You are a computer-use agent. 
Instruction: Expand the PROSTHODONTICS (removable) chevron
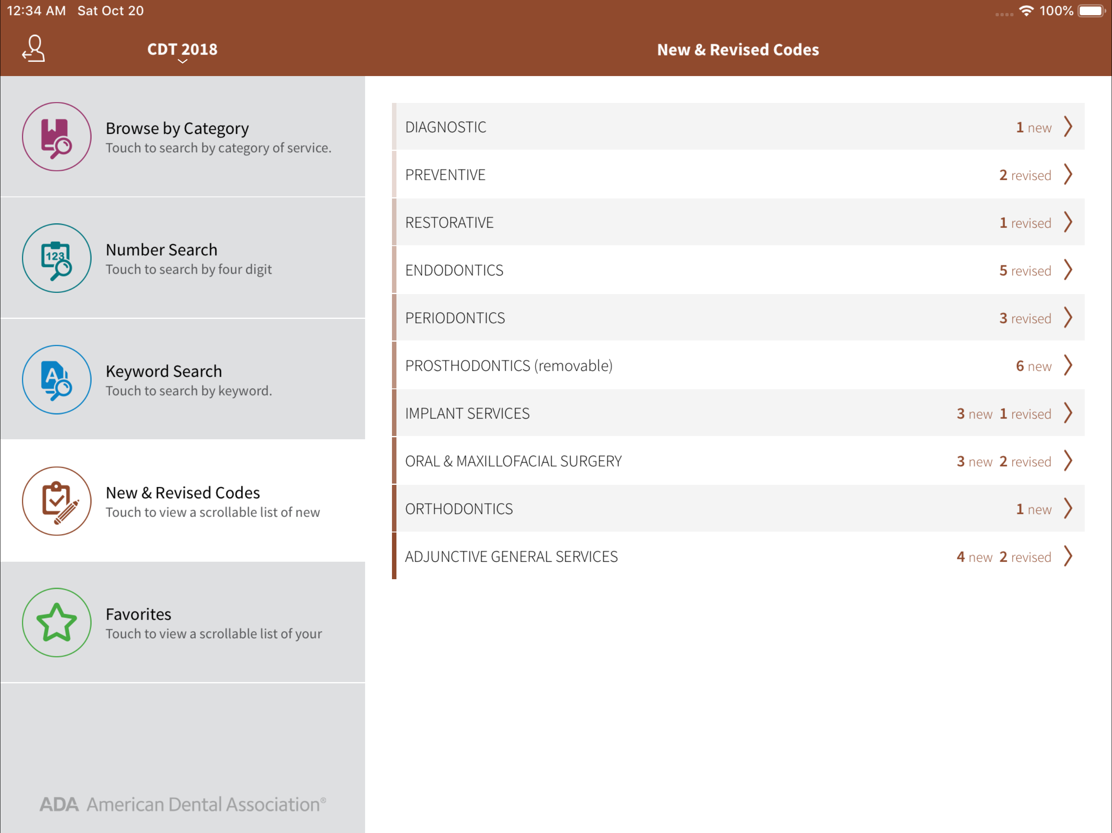1068,365
